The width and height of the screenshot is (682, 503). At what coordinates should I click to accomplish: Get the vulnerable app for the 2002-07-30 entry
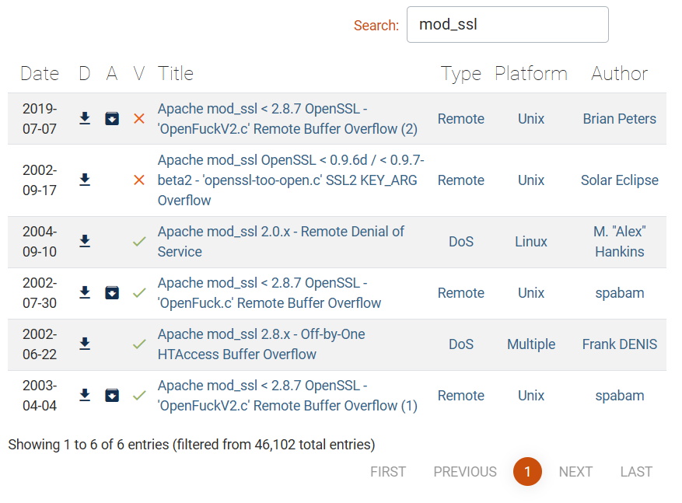click(x=112, y=292)
